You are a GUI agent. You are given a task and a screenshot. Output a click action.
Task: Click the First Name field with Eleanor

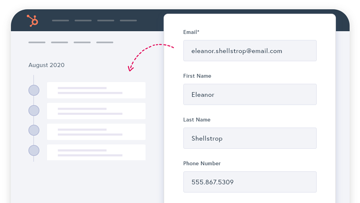[x=250, y=94]
